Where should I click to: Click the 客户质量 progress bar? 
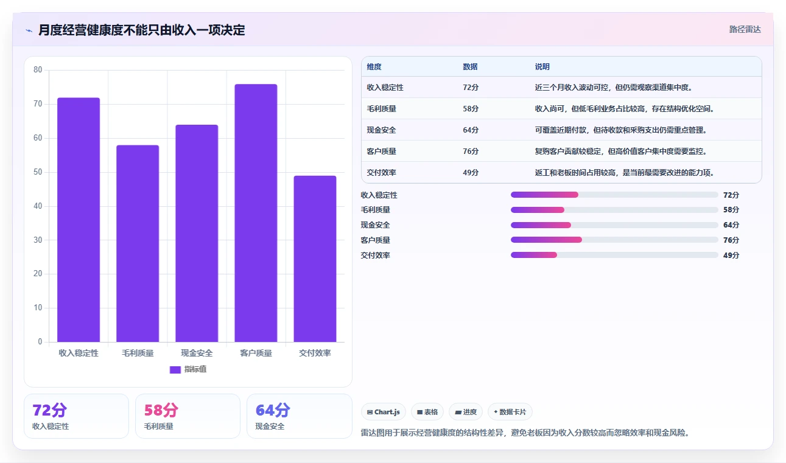614,240
